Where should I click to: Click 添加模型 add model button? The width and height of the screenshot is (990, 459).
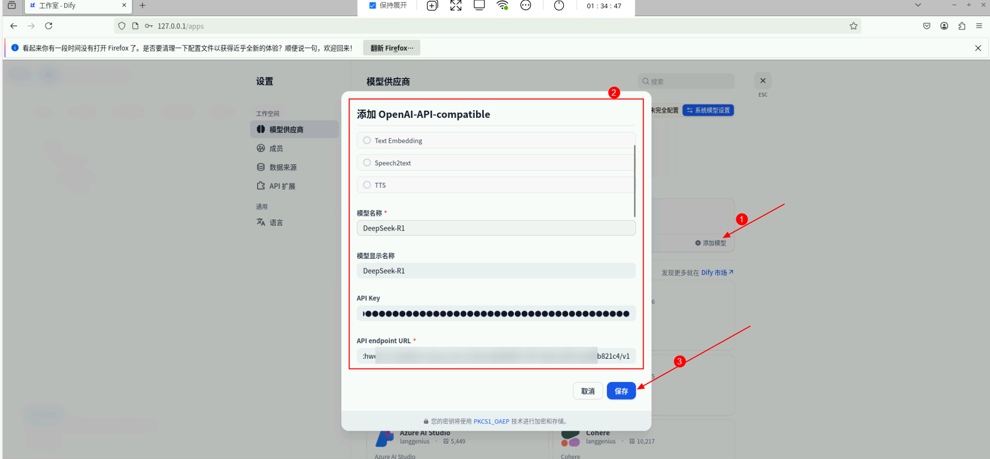point(711,243)
